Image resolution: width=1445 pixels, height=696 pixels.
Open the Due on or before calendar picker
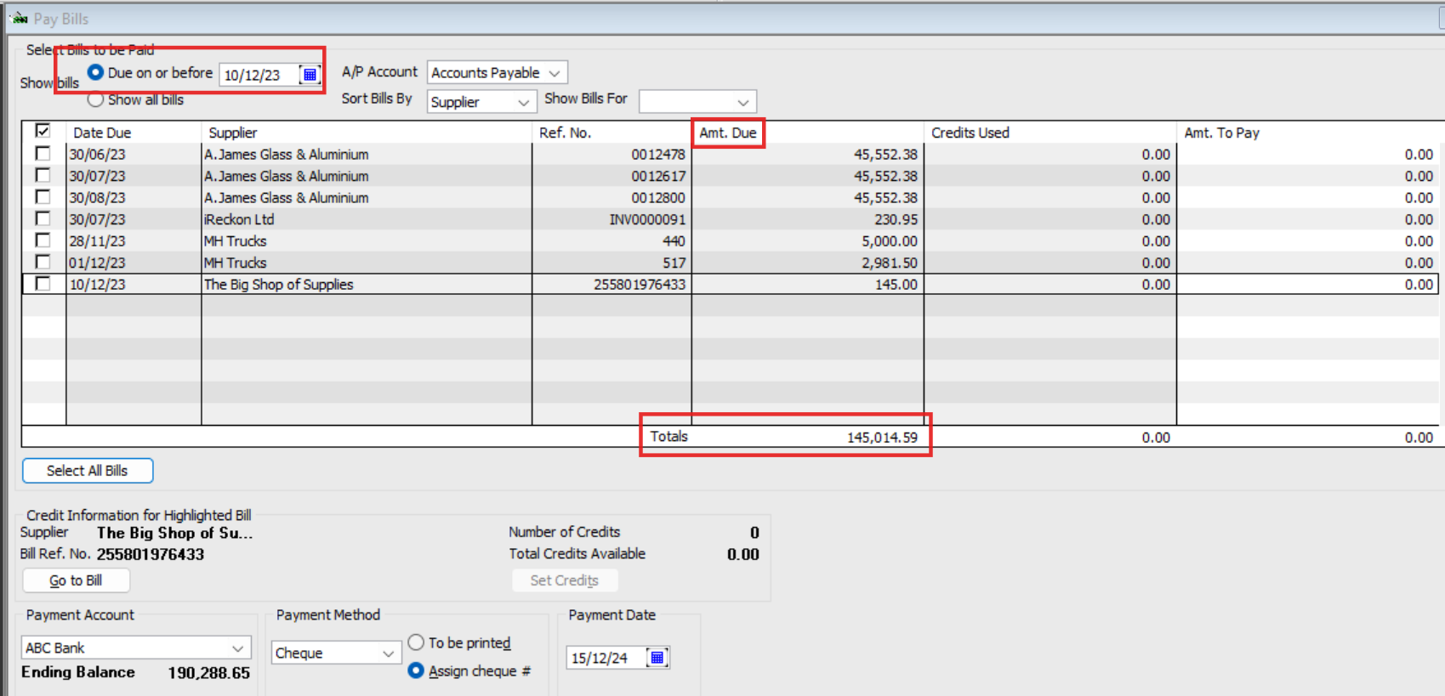[310, 75]
